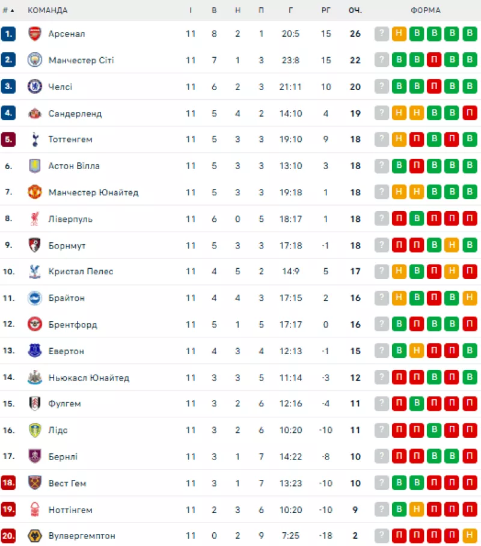Image resolution: width=481 pixels, height=546 pixels.
Task: Click Arsenal's gray question mark next-match badge
Action: pos(381,34)
